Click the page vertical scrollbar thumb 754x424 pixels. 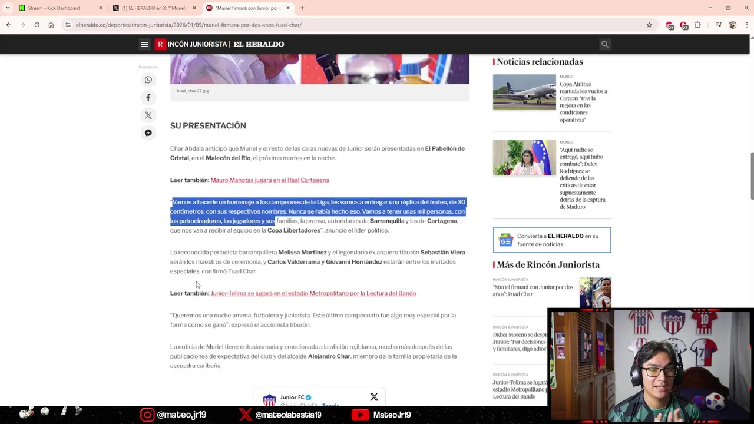pyautogui.click(x=751, y=175)
